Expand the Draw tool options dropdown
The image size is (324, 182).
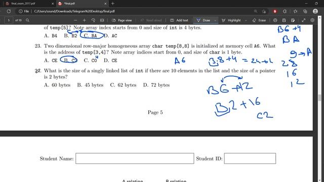[x=215, y=20]
